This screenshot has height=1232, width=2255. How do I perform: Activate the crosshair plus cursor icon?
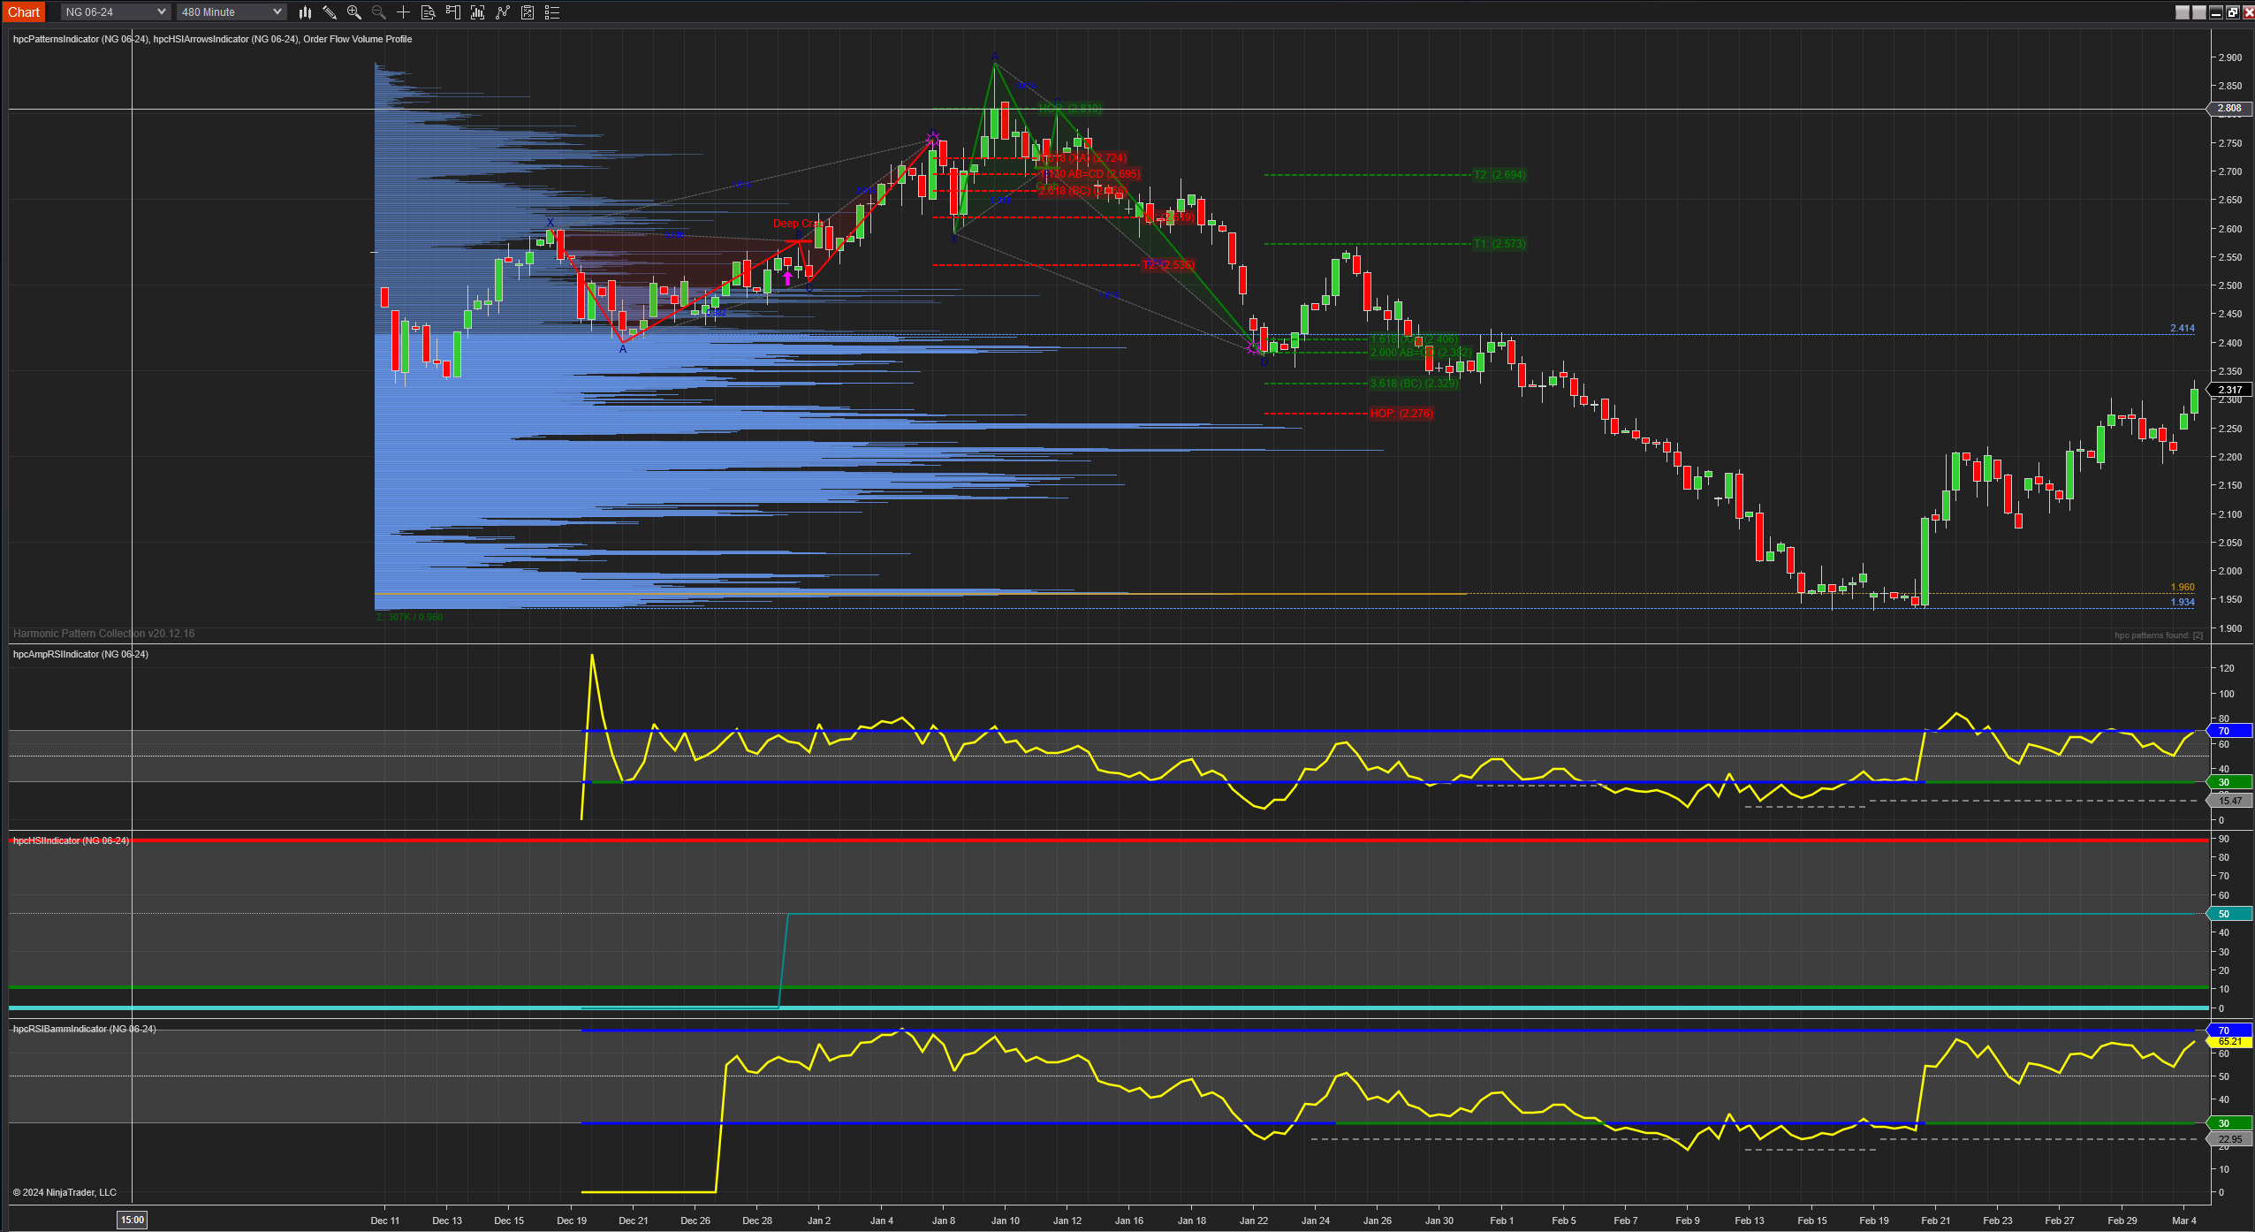coord(404,12)
